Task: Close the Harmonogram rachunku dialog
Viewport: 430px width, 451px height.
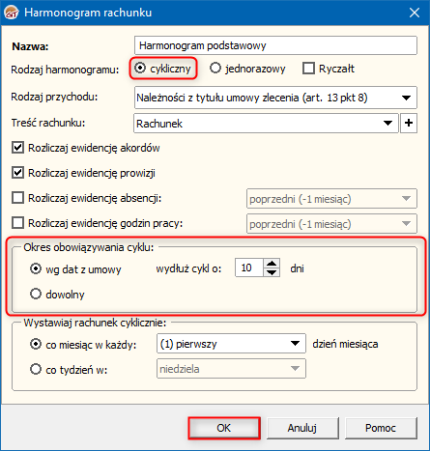Action: point(415,13)
